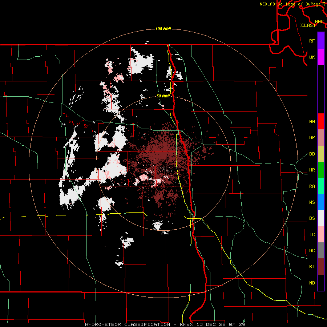Click the DS white legend swatch
327x327 pixels.
click(x=321, y=218)
